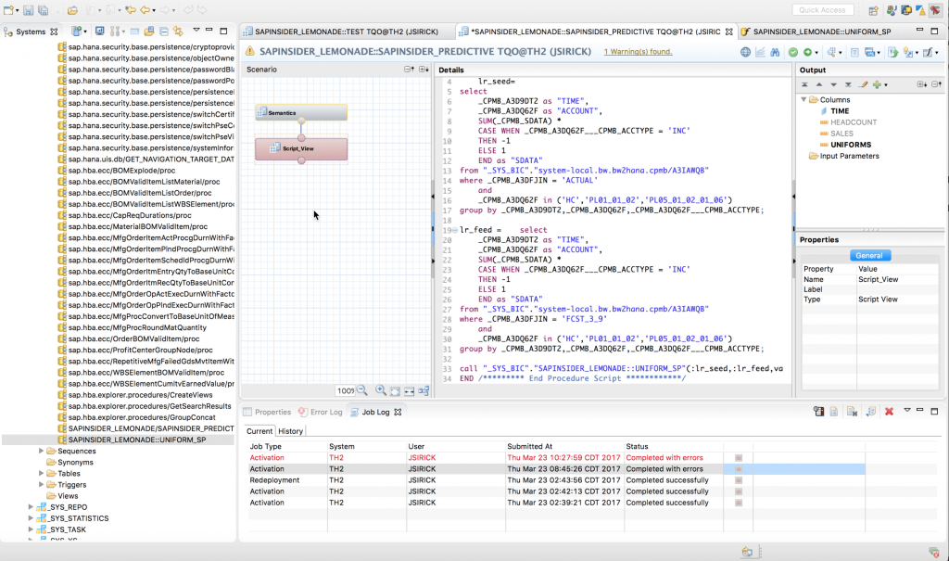This screenshot has width=949, height=561.
Task: Collapse the Columns folder in Output
Action: coord(803,99)
